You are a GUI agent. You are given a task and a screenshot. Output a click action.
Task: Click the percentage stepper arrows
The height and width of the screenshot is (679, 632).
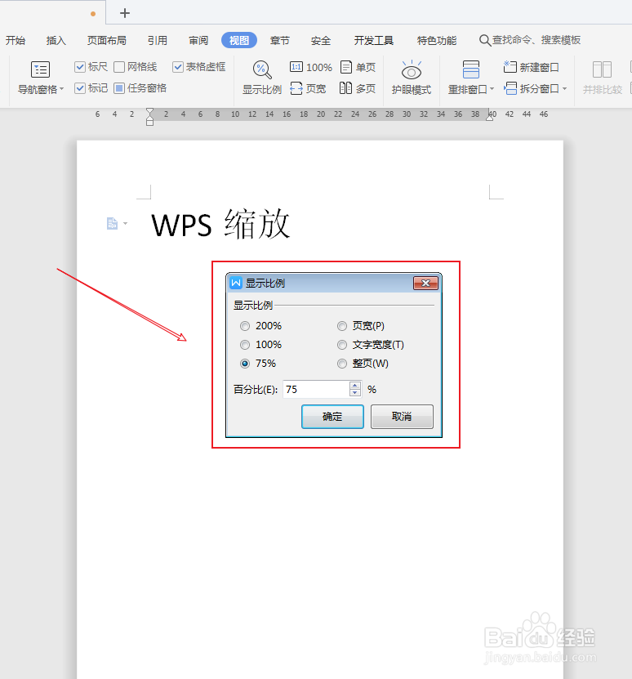coord(355,389)
